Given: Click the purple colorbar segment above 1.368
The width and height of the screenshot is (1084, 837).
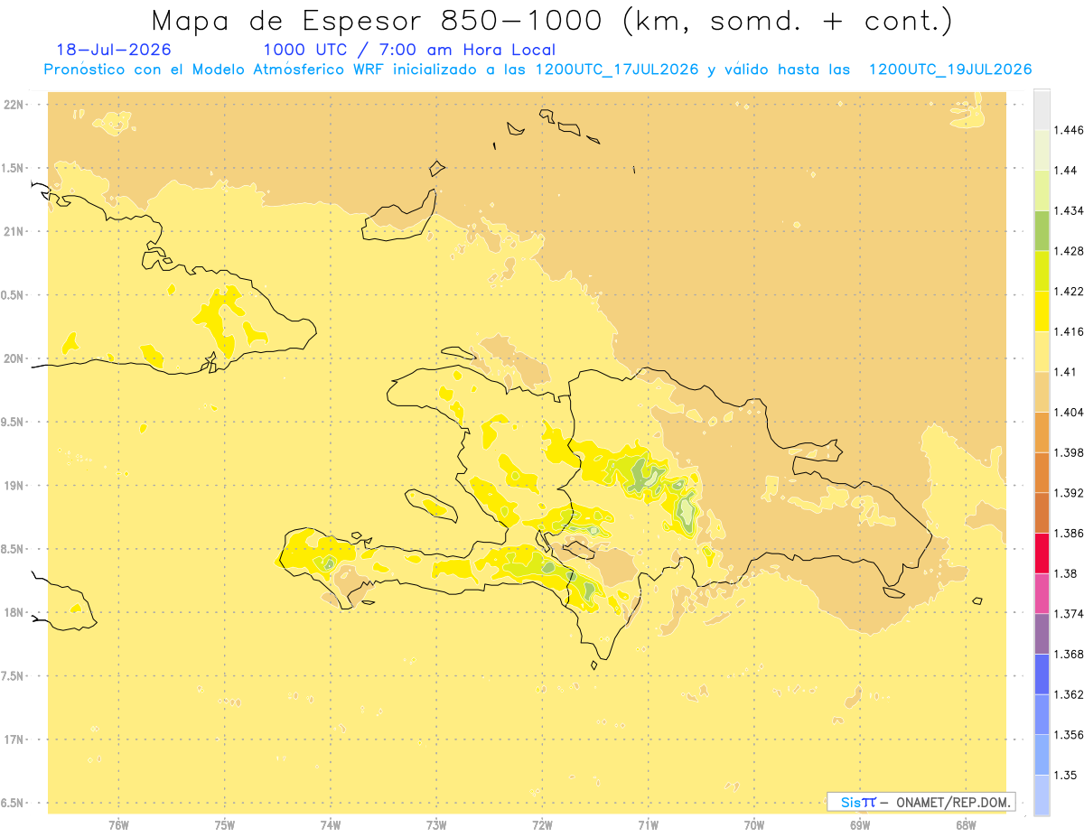Looking at the screenshot, I should pyautogui.click(x=1042, y=633).
